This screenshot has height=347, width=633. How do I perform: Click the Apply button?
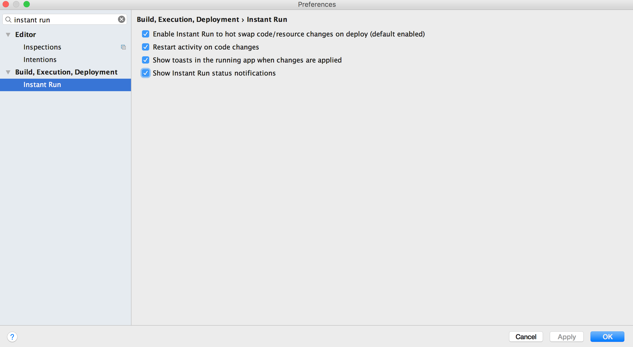click(x=566, y=337)
